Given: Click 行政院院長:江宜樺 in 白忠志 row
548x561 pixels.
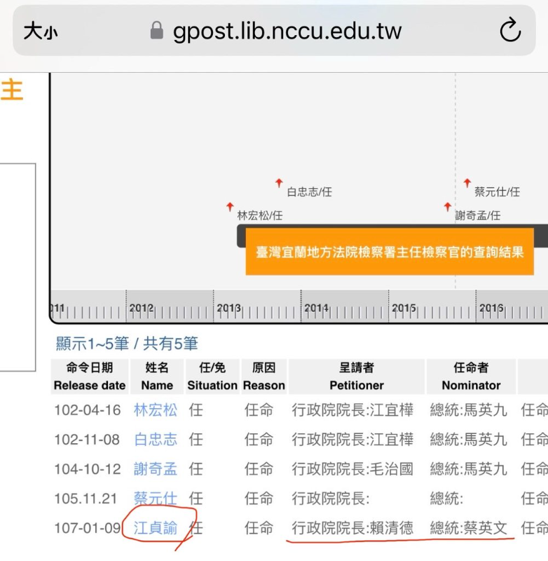Looking at the screenshot, I should click(x=352, y=440).
